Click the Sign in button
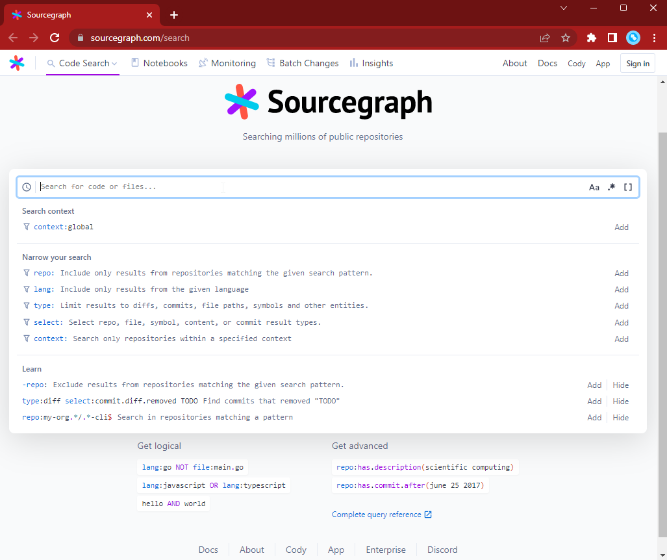667x560 pixels. (x=638, y=64)
